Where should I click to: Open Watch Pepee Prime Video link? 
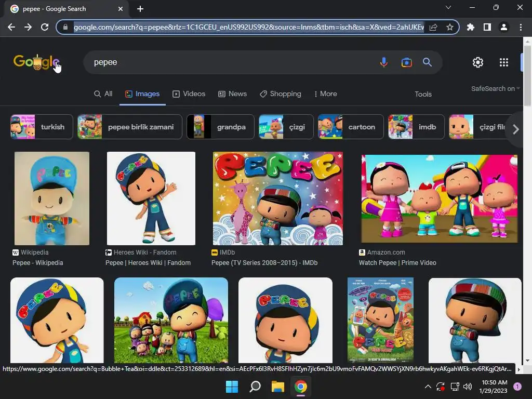click(x=397, y=262)
